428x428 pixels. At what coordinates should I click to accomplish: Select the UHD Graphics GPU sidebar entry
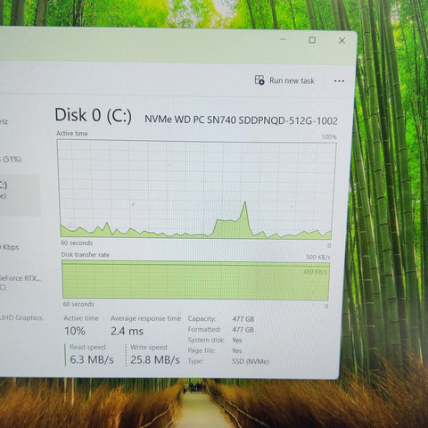tap(21, 317)
